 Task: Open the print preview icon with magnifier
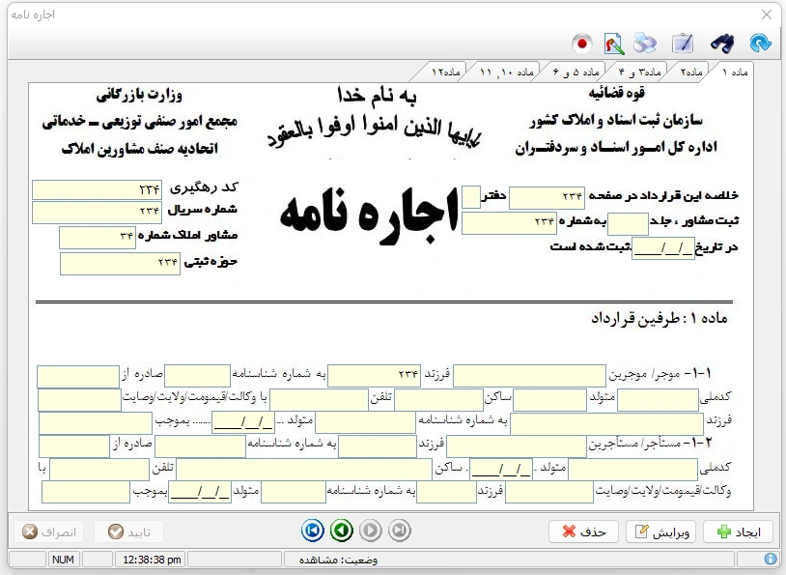(613, 43)
